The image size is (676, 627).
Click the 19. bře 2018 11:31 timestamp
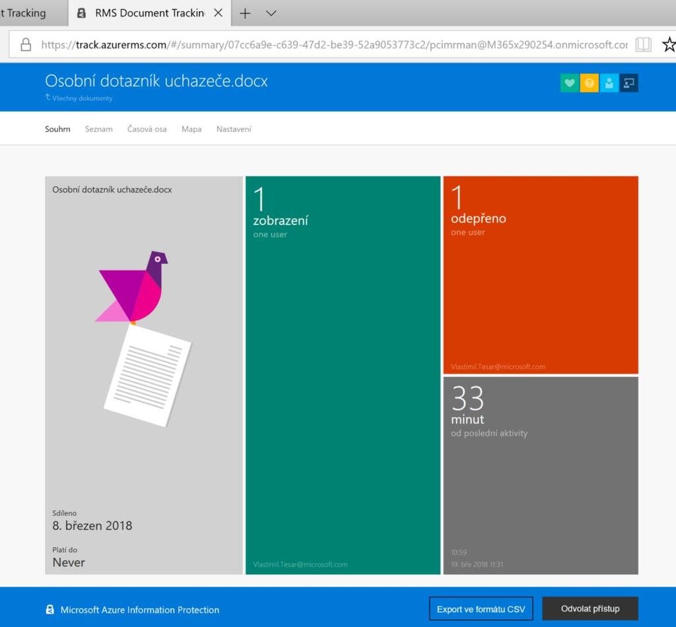tap(477, 564)
